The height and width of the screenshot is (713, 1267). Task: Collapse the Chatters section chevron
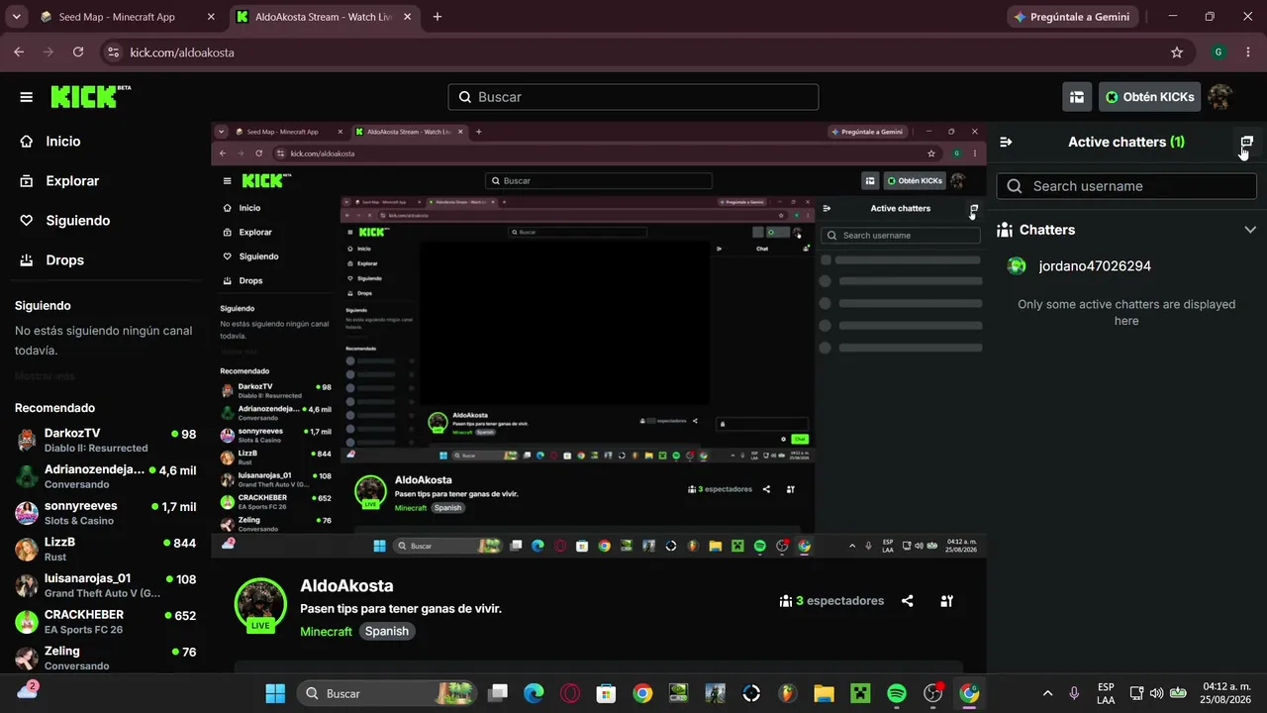coord(1249,230)
